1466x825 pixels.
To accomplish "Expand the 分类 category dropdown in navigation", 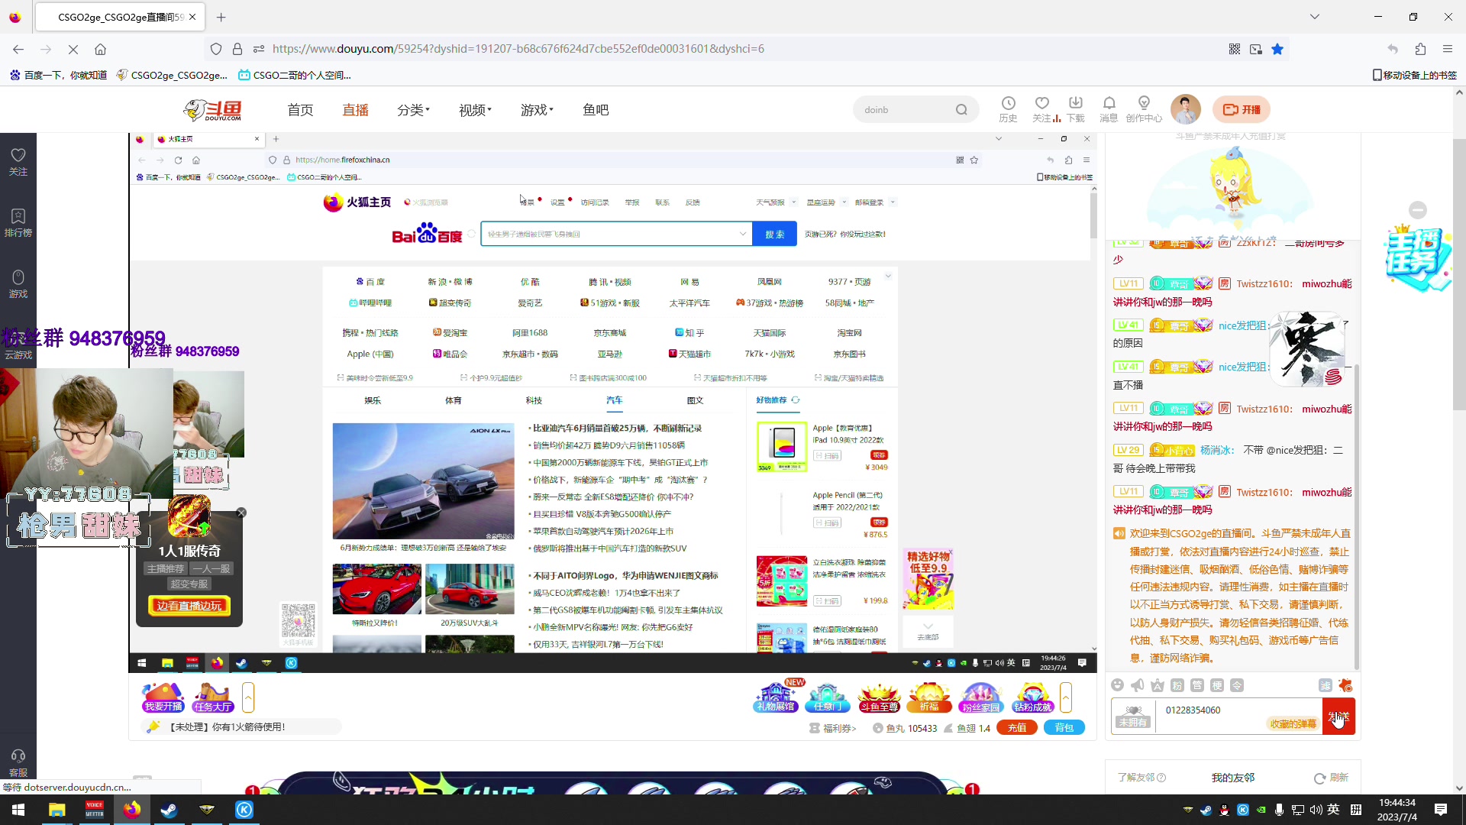I will [x=413, y=110].
